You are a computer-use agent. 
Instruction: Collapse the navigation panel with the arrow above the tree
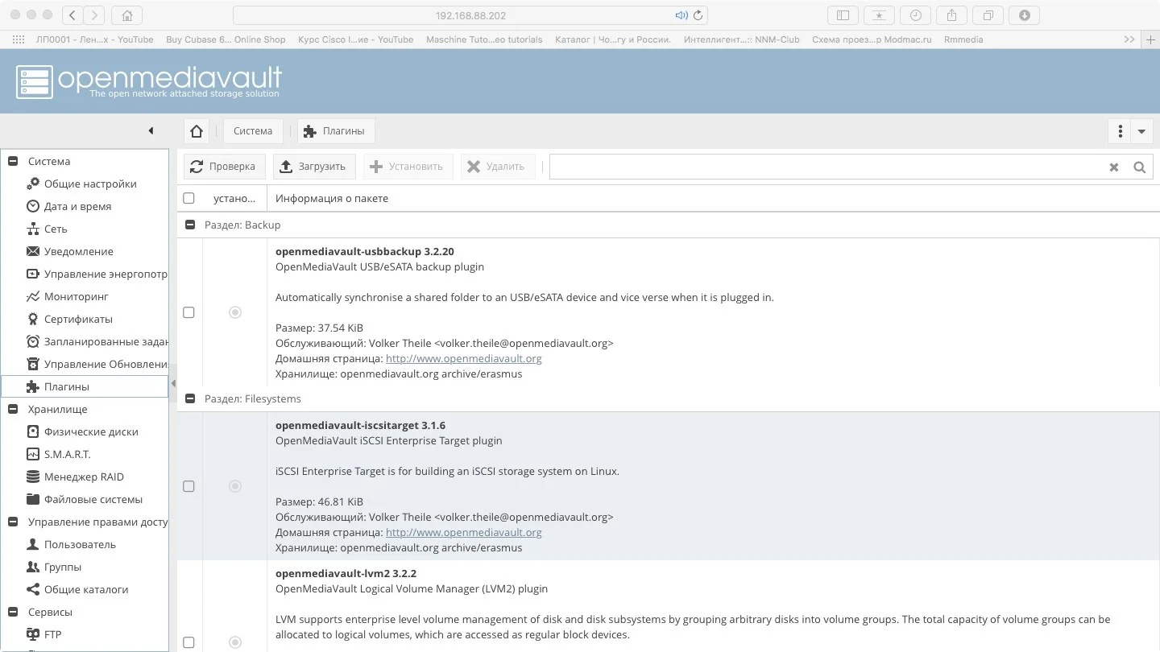pyautogui.click(x=151, y=131)
